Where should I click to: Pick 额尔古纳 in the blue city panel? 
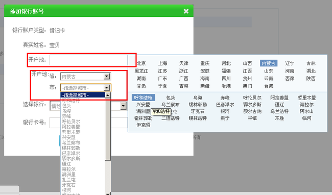pyautogui.click(x=252, y=111)
